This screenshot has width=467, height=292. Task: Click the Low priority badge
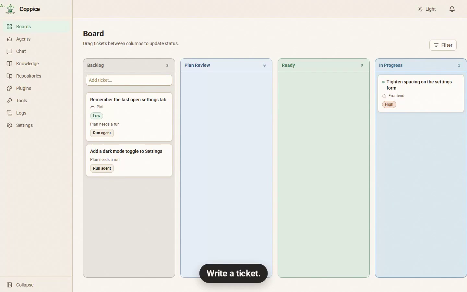pos(97,116)
